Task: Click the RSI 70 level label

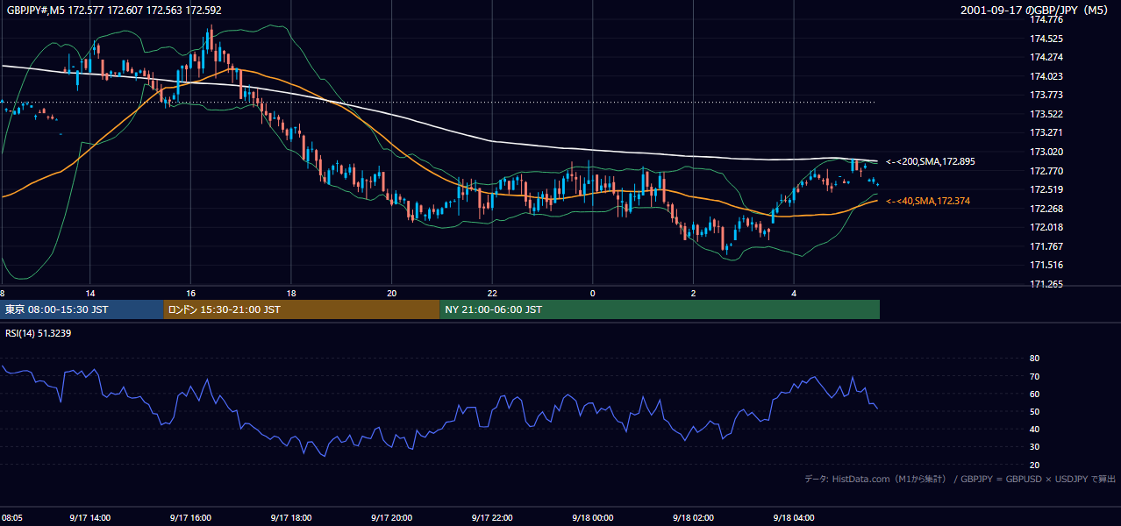Action: click(x=1034, y=376)
